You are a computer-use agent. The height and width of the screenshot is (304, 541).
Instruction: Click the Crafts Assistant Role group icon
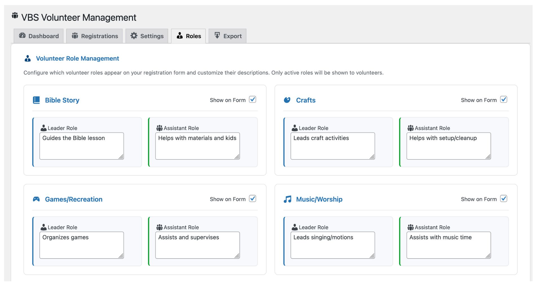pyautogui.click(x=411, y=128)
